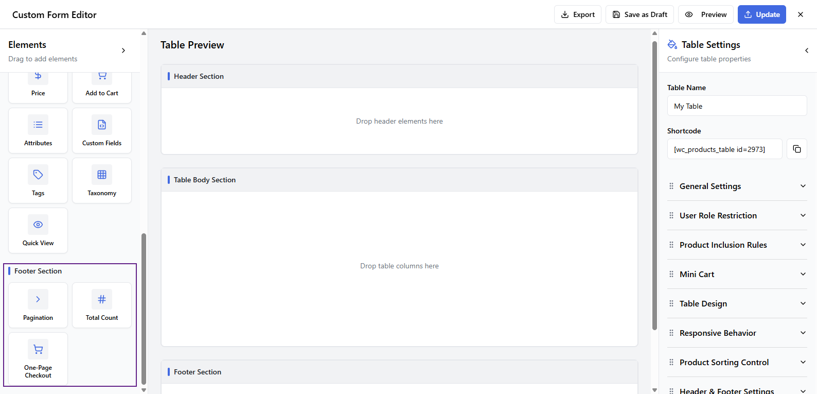Expand the General Settings section
817x394 pixels.
coord(737,186)
